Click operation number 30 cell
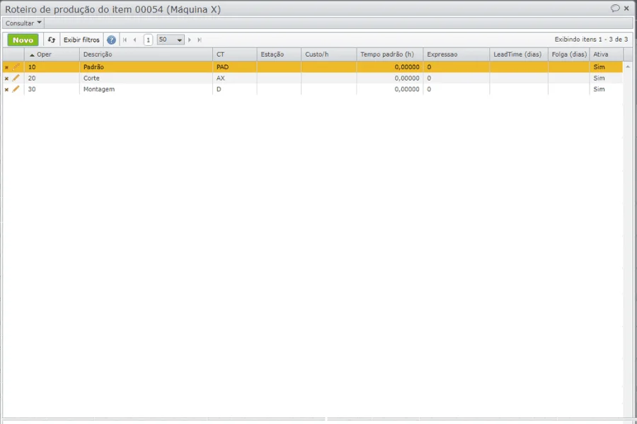 point(52,89)
